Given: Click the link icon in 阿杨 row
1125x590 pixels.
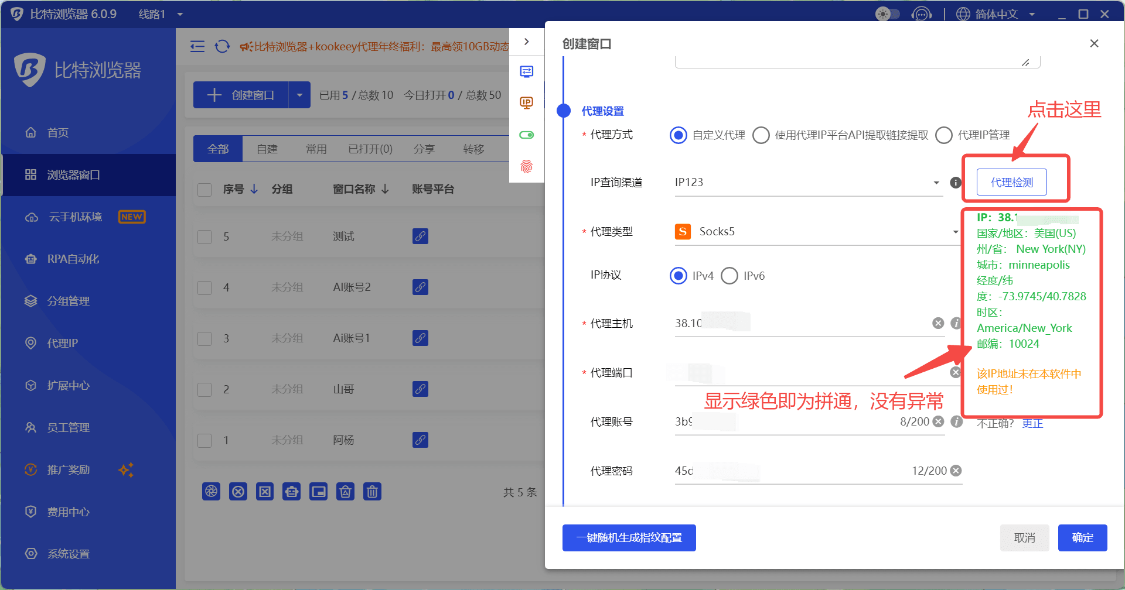Looking at the screenshot, I should coord(420,440).
